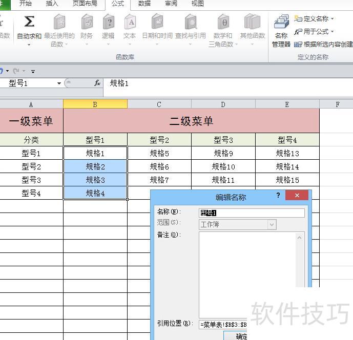Image resolution: width=353 pixels, height=340 pixels.
Task: Open the Recently Used functions icon
Action: (x=59, y=22)
